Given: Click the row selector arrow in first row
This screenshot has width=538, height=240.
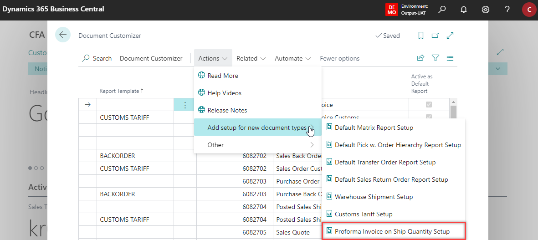Looking at the screenshot, I should click(87, 105).
